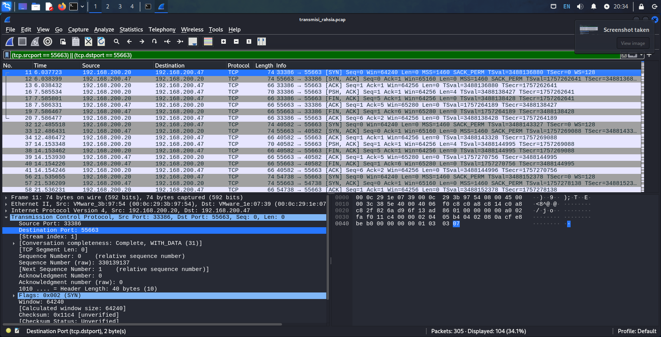This screenshot has width=661, height=337.
Task: Toggle packet list colorization
Action: (x=208, y=41)
